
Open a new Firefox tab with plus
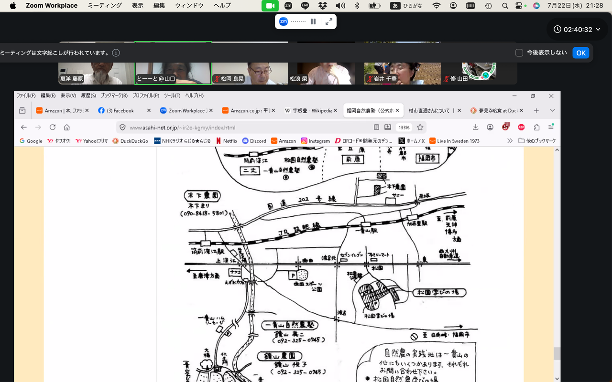pyautogui.click(x=536, y=110)
